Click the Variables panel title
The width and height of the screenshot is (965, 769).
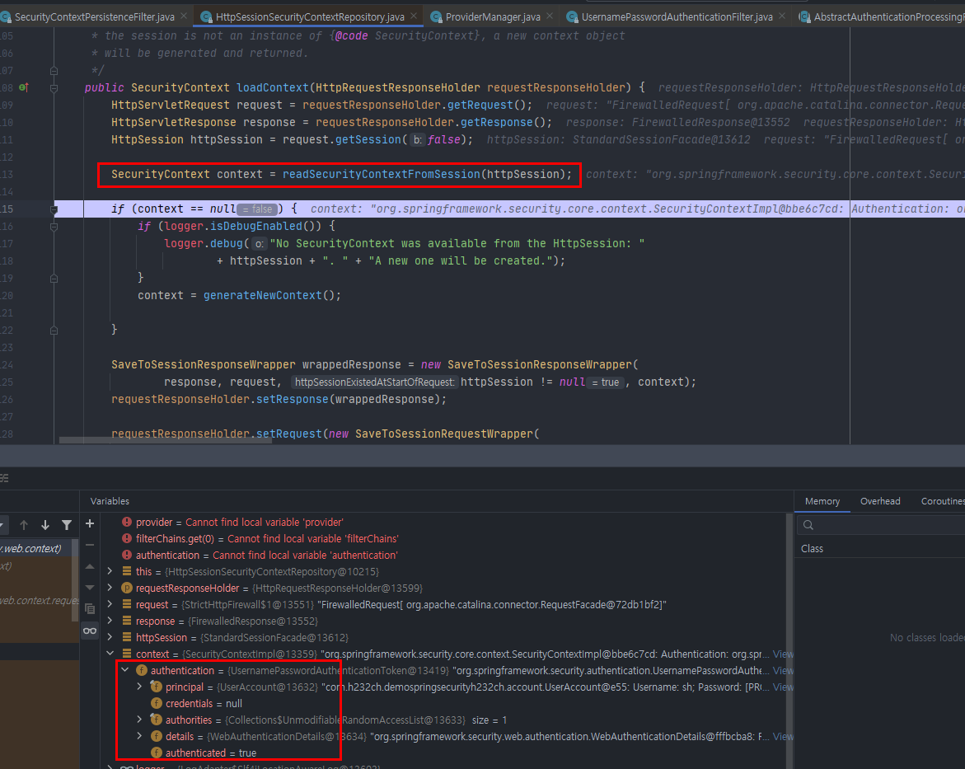click(x=110, y=501)
